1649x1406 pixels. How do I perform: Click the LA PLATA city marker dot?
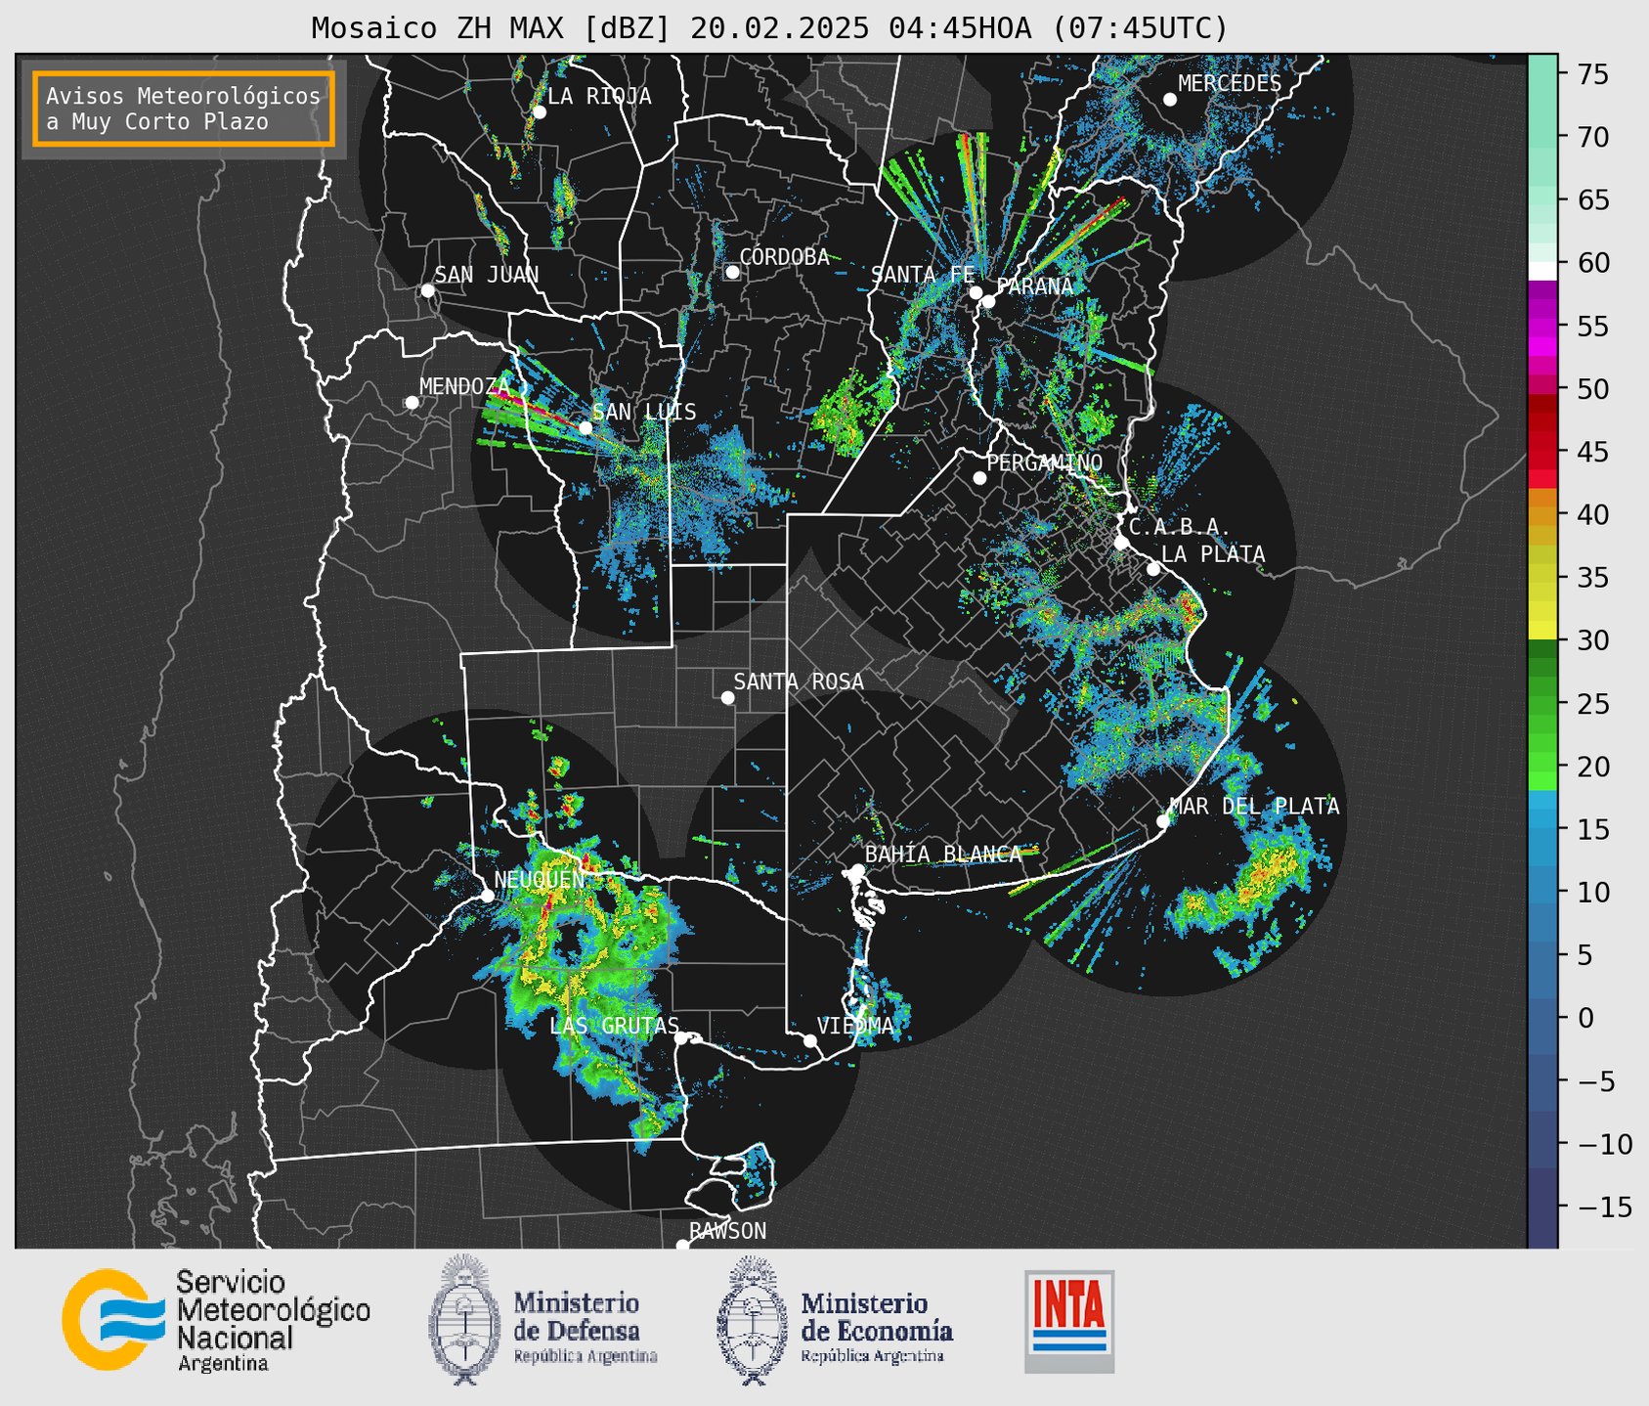click(1153, 569)
